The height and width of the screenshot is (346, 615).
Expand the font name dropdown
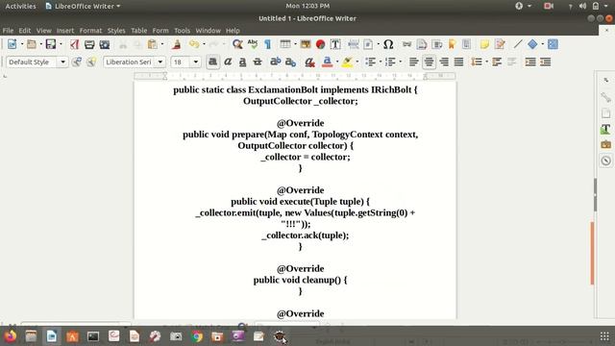coord(160,62)
